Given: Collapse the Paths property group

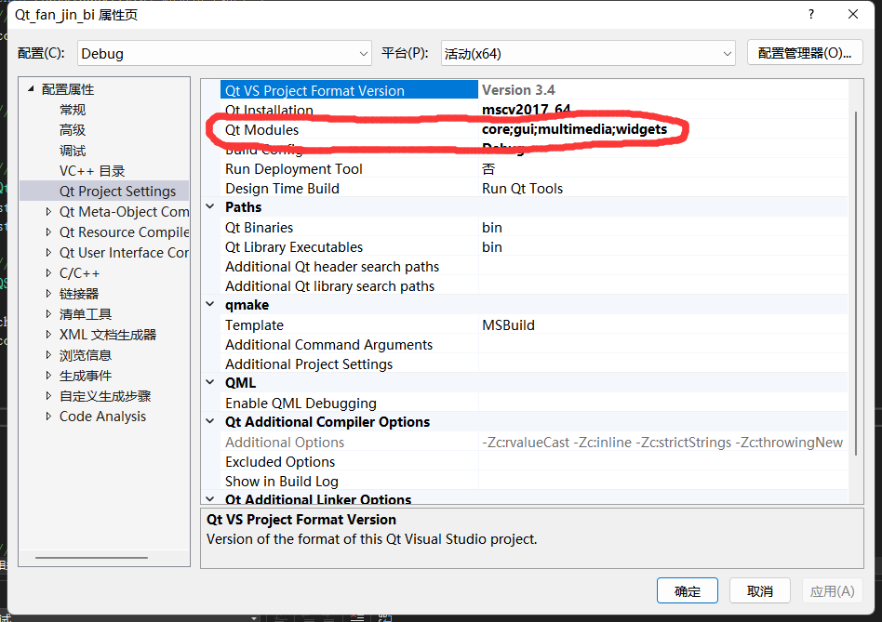Looking at the screenshot, I should pos(210,206).
